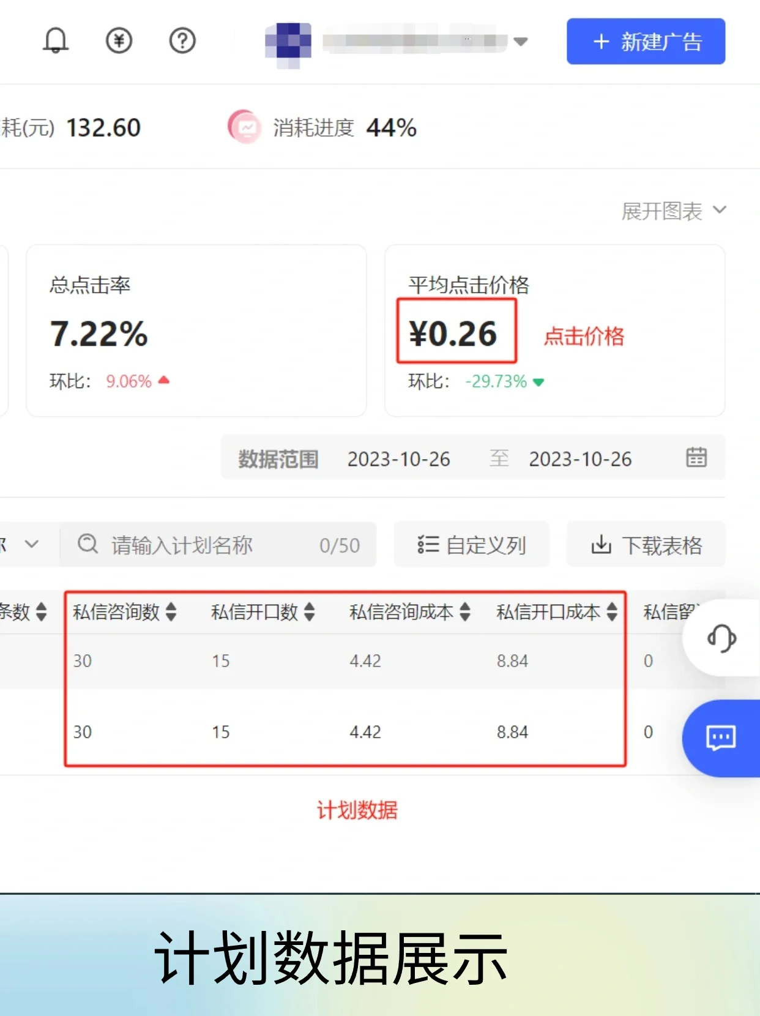Expand the account name dropdown
The image size is (760, 1016).
click(x=520, y=42)
